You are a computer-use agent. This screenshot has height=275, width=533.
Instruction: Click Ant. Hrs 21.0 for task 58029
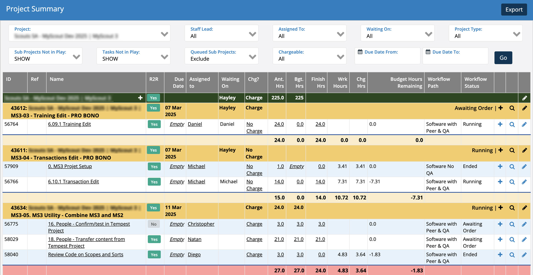click(x=279, y=239)
